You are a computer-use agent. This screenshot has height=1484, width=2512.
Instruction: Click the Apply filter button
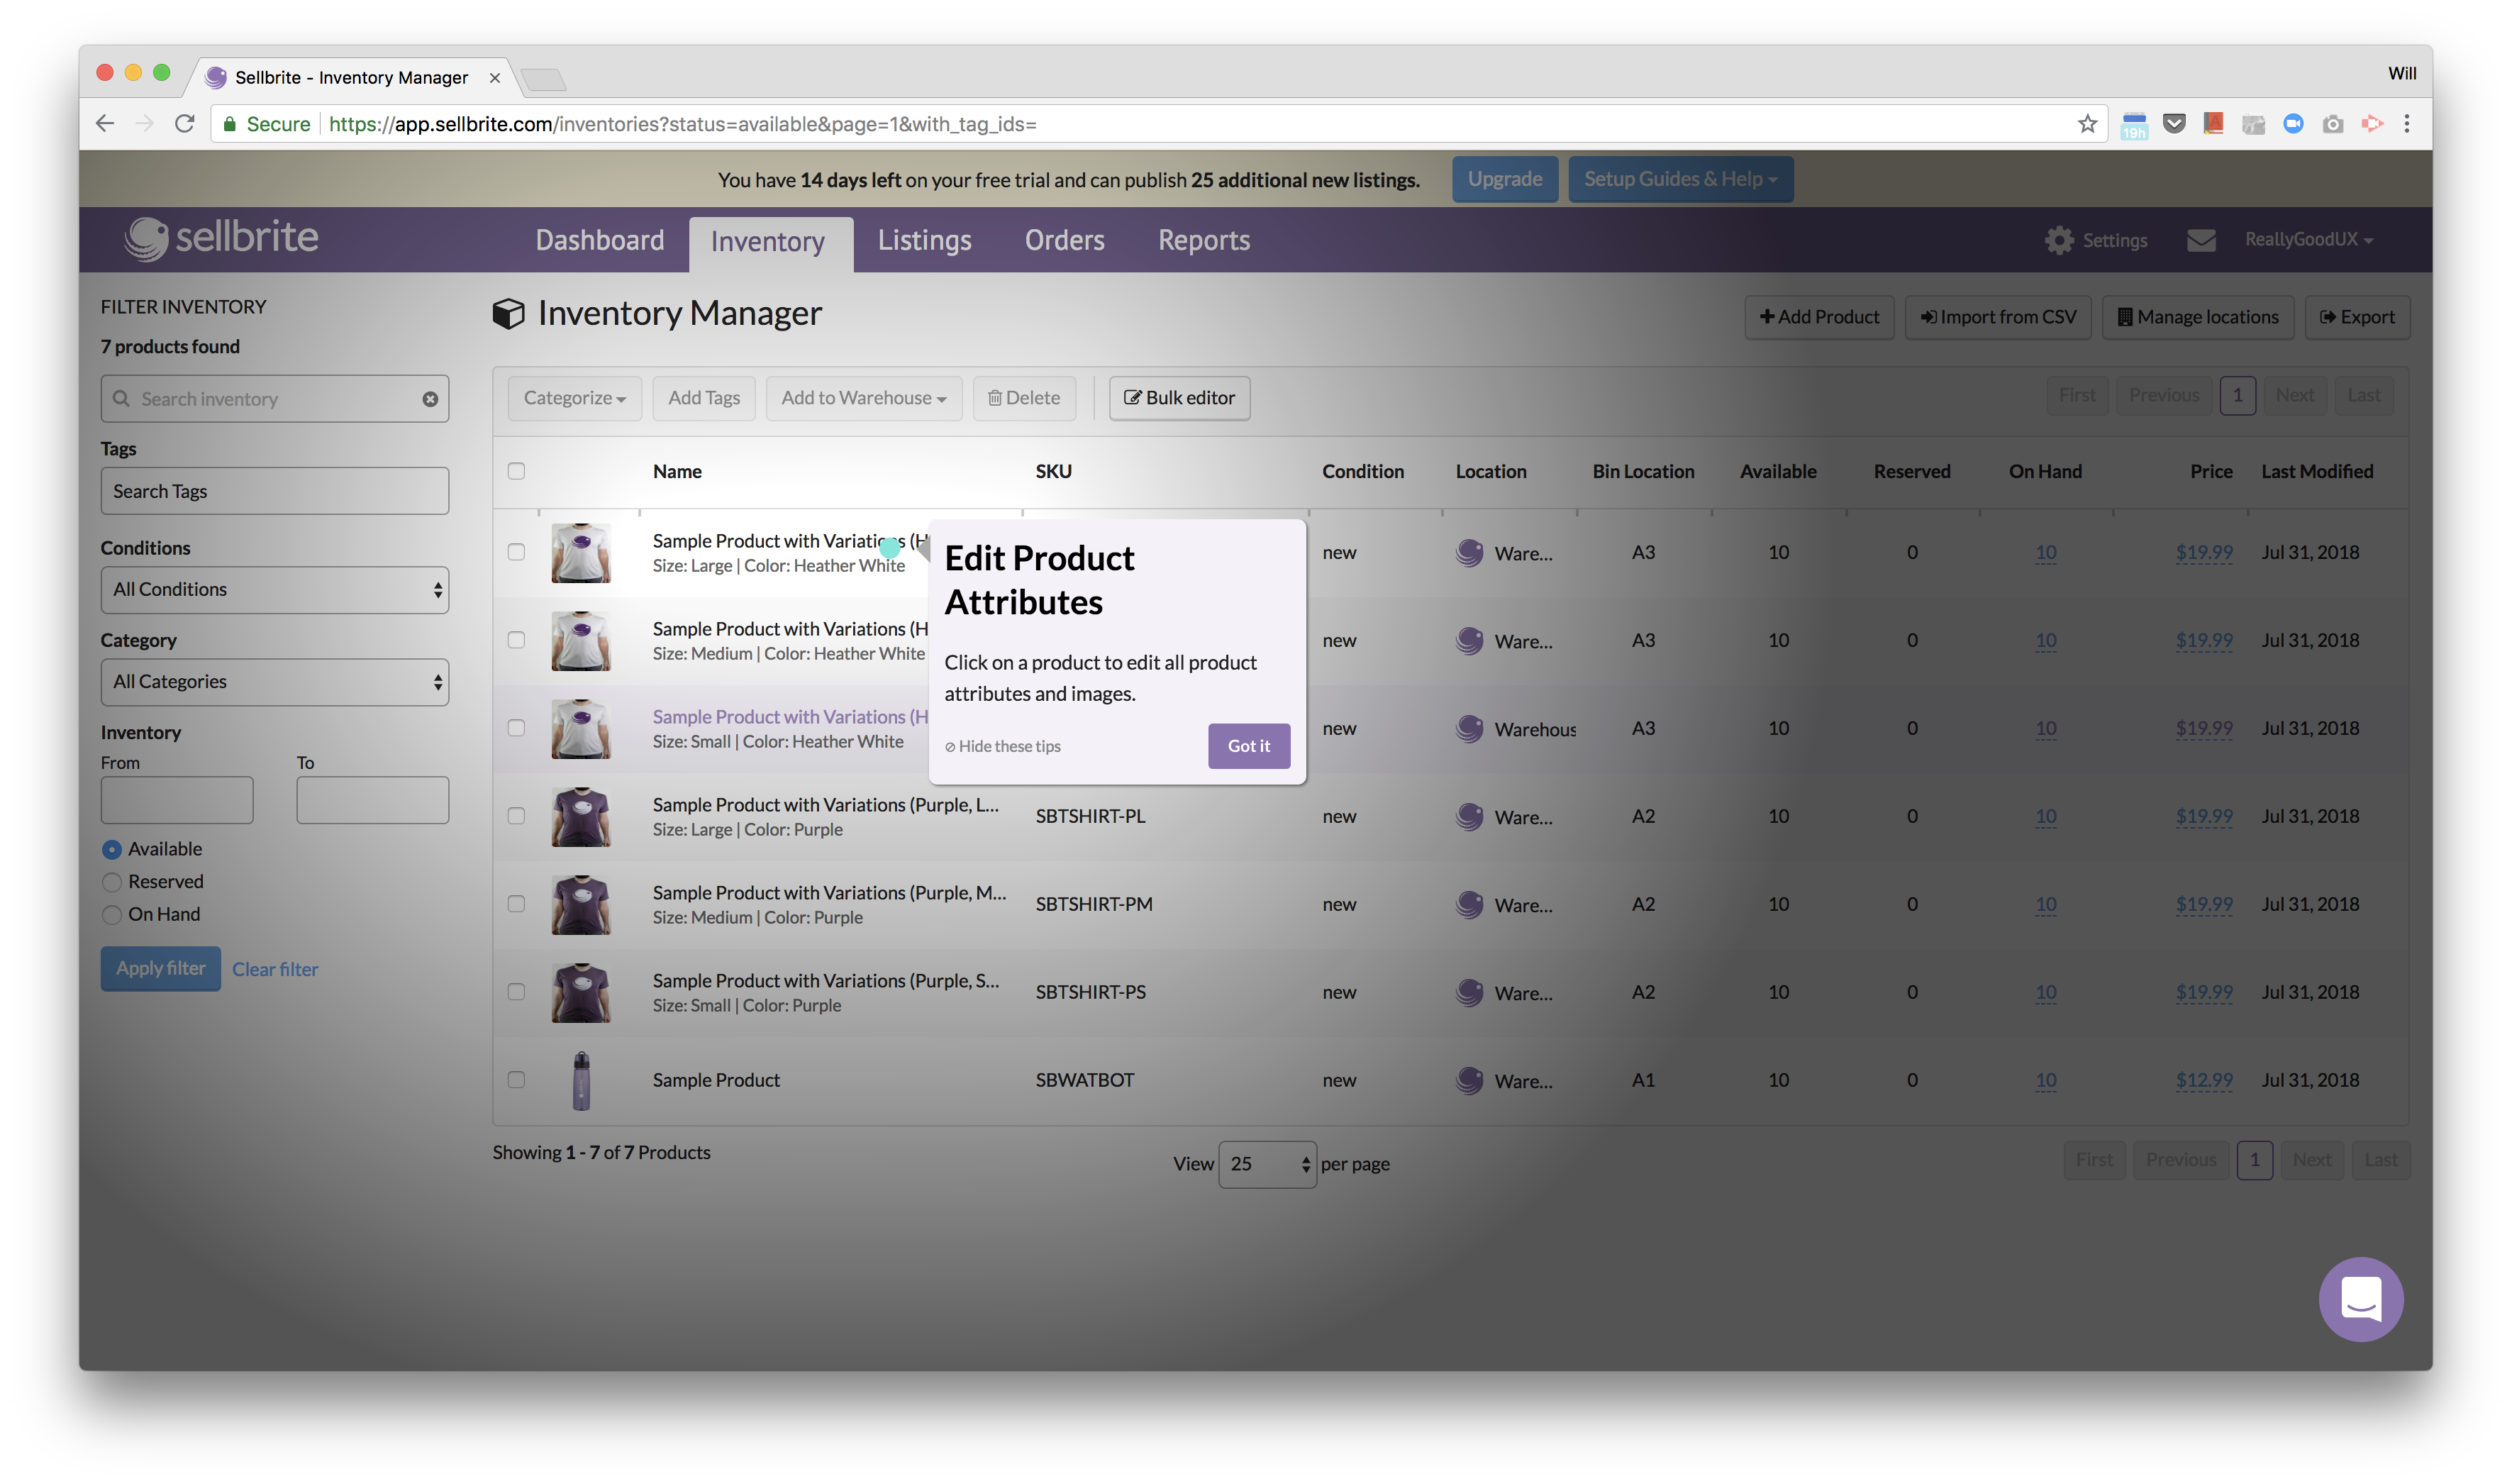pos(160,969)
